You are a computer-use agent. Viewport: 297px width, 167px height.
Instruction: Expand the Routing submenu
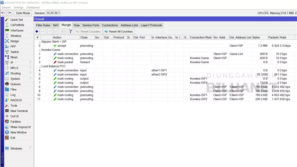(15, 73)
